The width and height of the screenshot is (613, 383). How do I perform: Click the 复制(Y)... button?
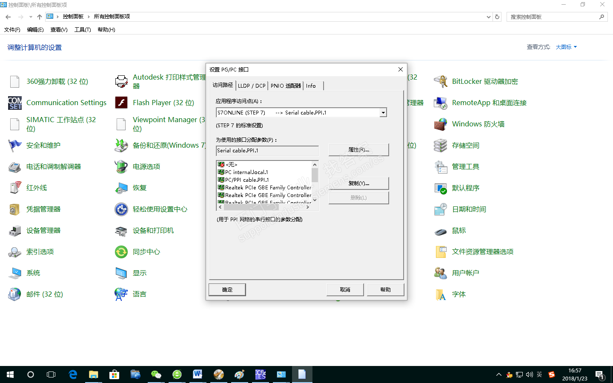tap(358, 183)
